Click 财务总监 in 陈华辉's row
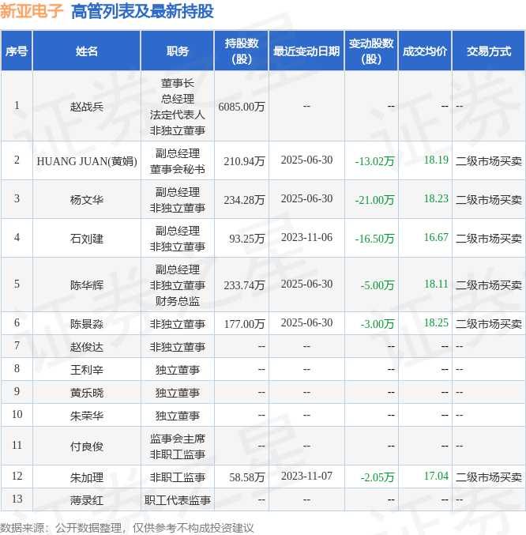This screenshot has width=526, height=535. (178, 301)
